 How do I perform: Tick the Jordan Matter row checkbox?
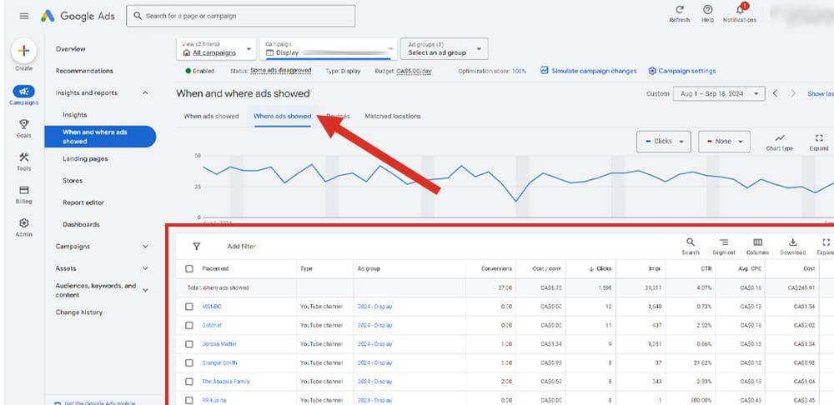[189, 344]
